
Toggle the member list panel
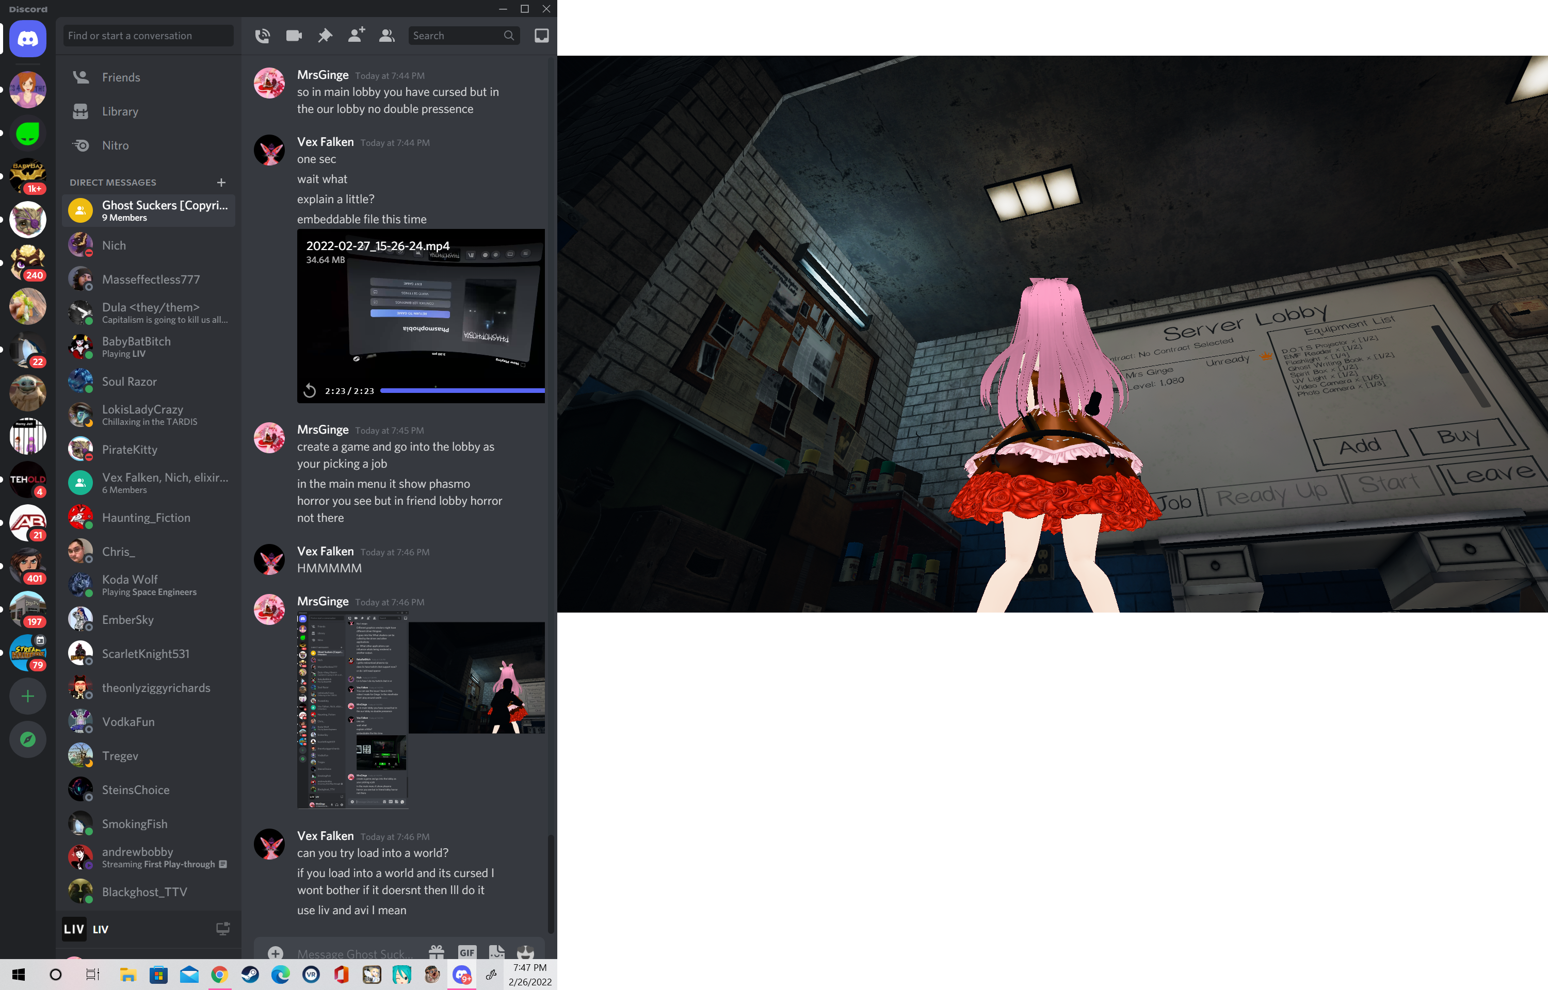tap(386, 36)
